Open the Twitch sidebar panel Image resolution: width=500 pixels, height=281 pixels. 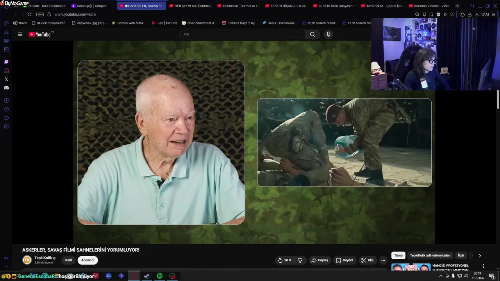point(6,62)
